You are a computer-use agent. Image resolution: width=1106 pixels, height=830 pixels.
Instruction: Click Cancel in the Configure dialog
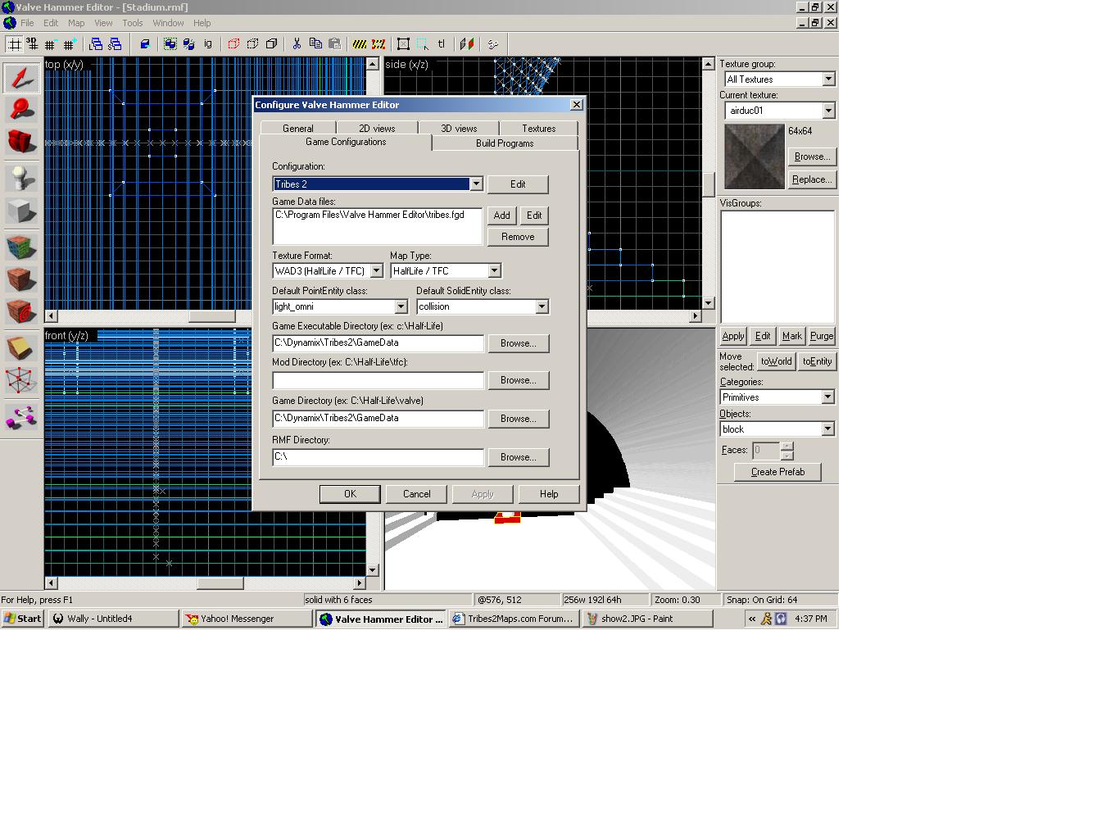[x=416, y=494]
